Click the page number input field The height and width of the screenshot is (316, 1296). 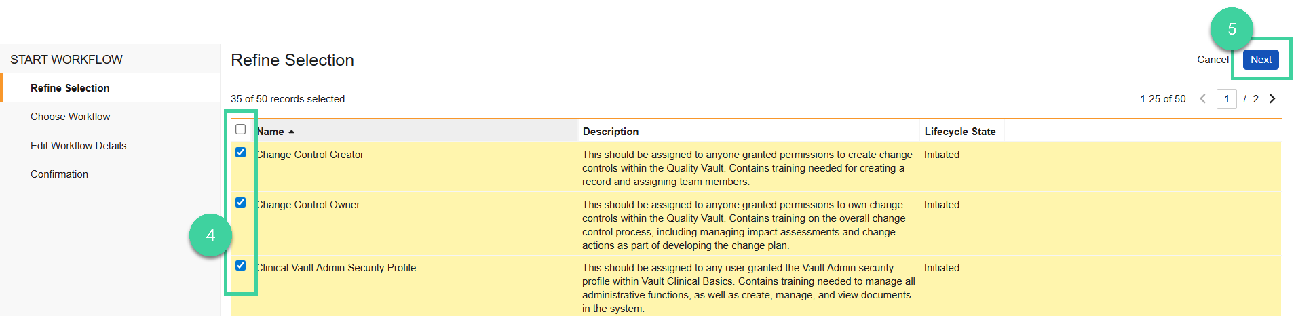point(1227,99)
